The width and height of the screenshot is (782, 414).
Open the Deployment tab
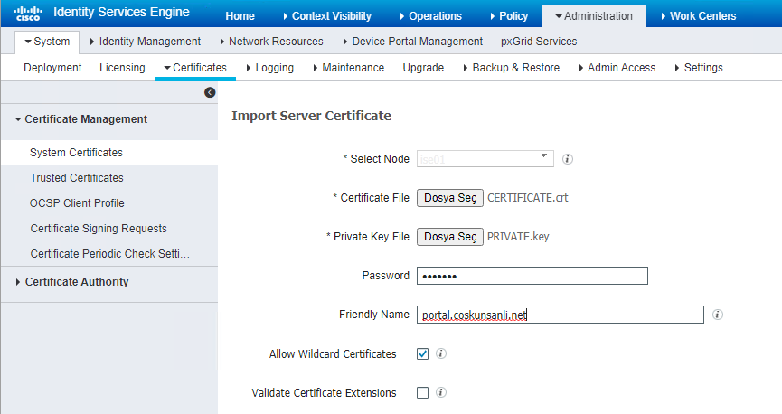click(x=52, y=67)
